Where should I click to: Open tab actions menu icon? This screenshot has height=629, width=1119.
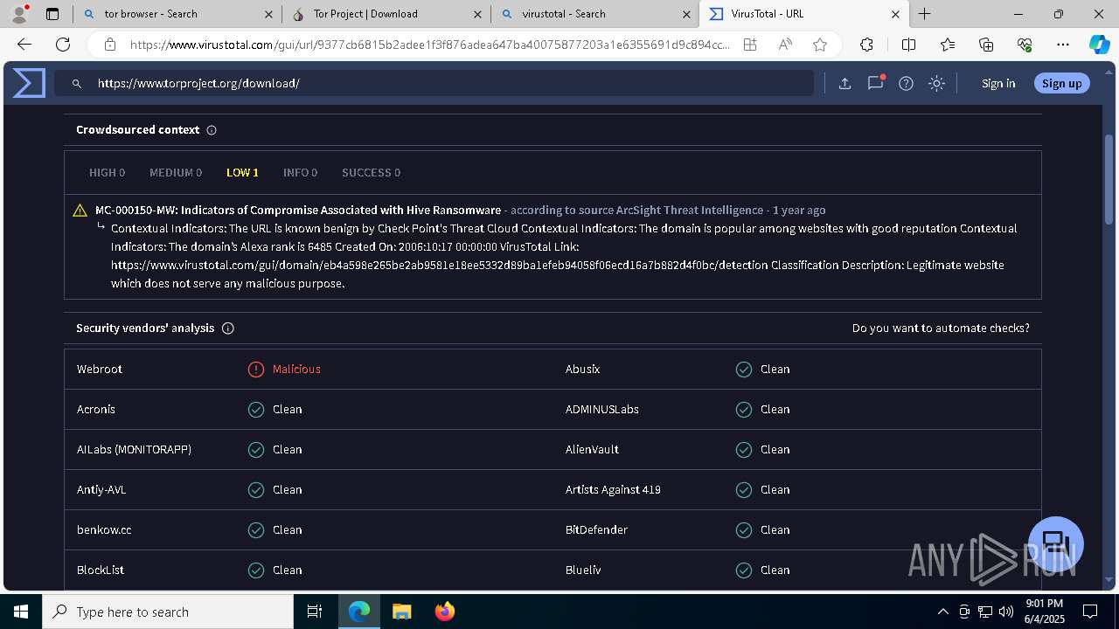point(52,14)
